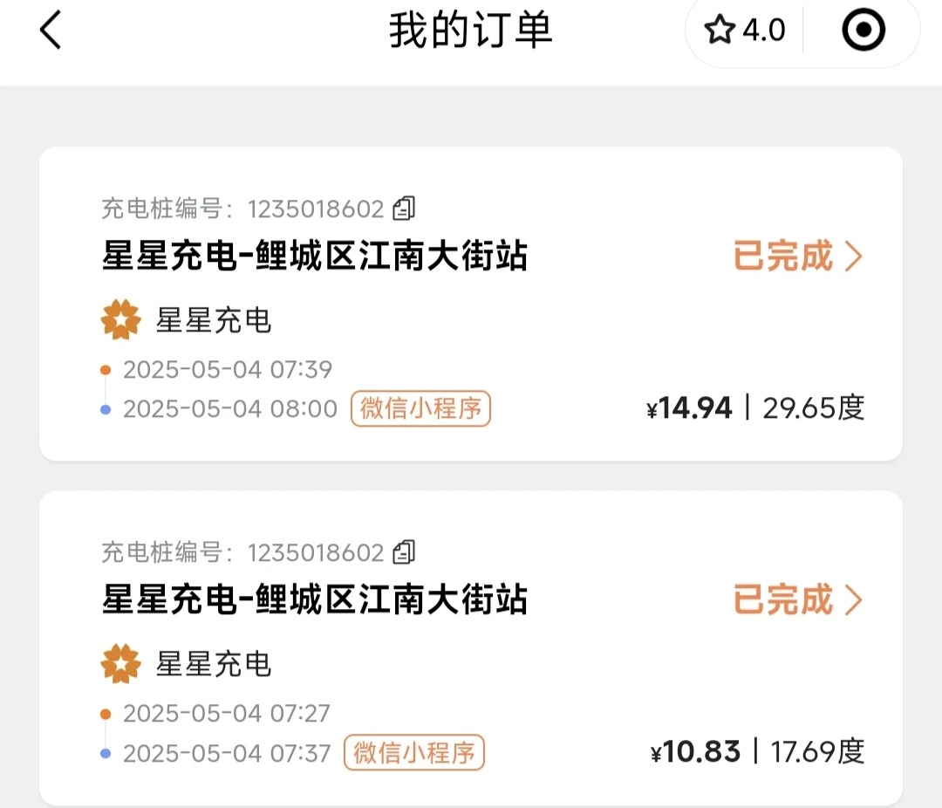Tap 已完成 status on the 07:39 order
The width and height of the screenshot is (942, 808).
coord(783,257)
